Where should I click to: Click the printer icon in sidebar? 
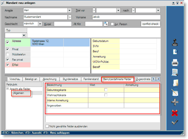(x=175, y=63)
